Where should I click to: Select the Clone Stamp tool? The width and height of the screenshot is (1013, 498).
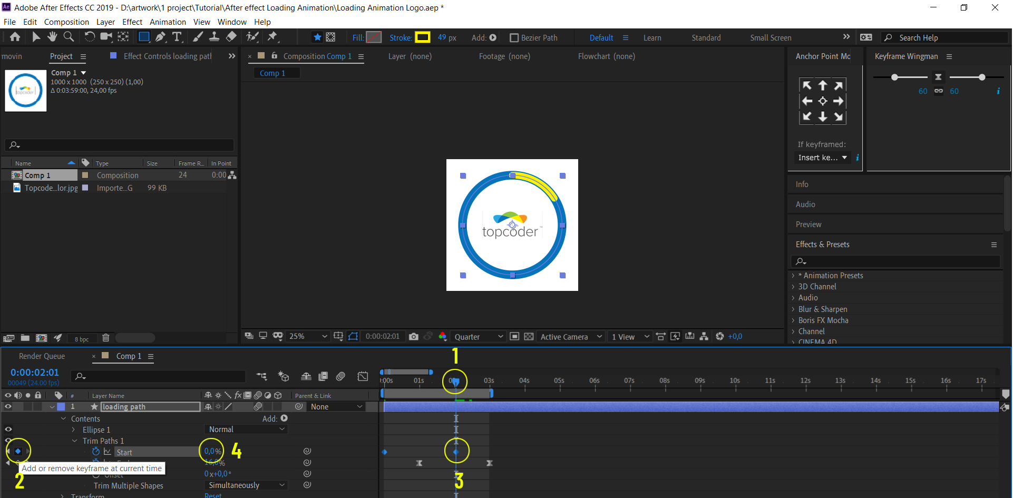(215, 37)
